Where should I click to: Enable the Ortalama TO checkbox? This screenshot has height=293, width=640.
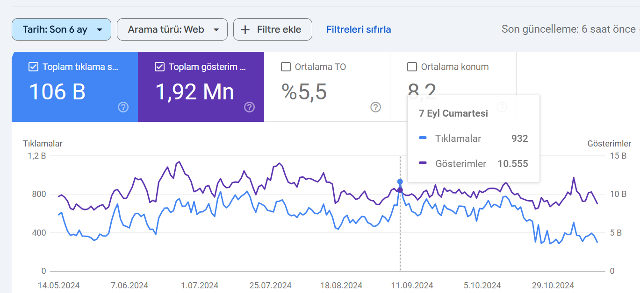[x=286, y=67]
